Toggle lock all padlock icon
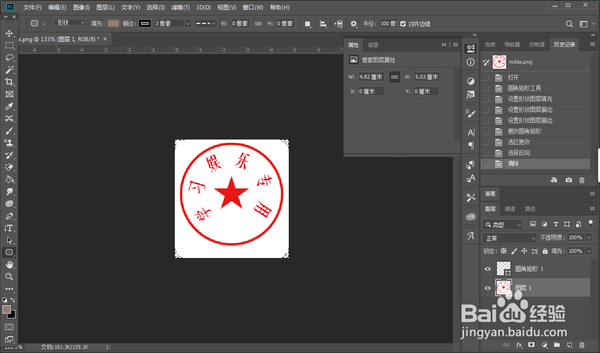This screenshot has height=353, width=600. point(545,251)
